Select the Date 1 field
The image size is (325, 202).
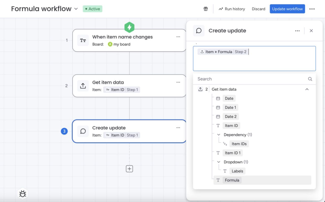pyautogui.click(x=230, y=108)
